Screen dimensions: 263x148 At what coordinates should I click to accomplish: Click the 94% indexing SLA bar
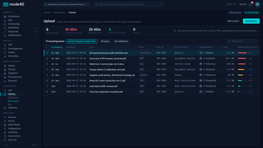point(242,53)
